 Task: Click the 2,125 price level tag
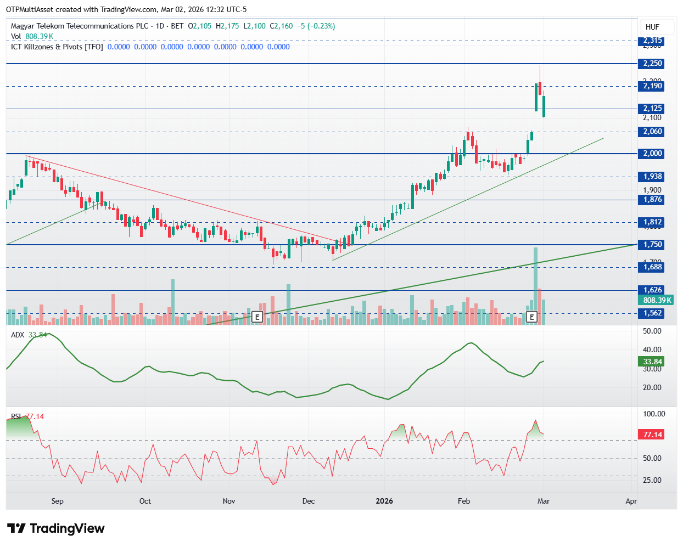(x=653, y=109)
